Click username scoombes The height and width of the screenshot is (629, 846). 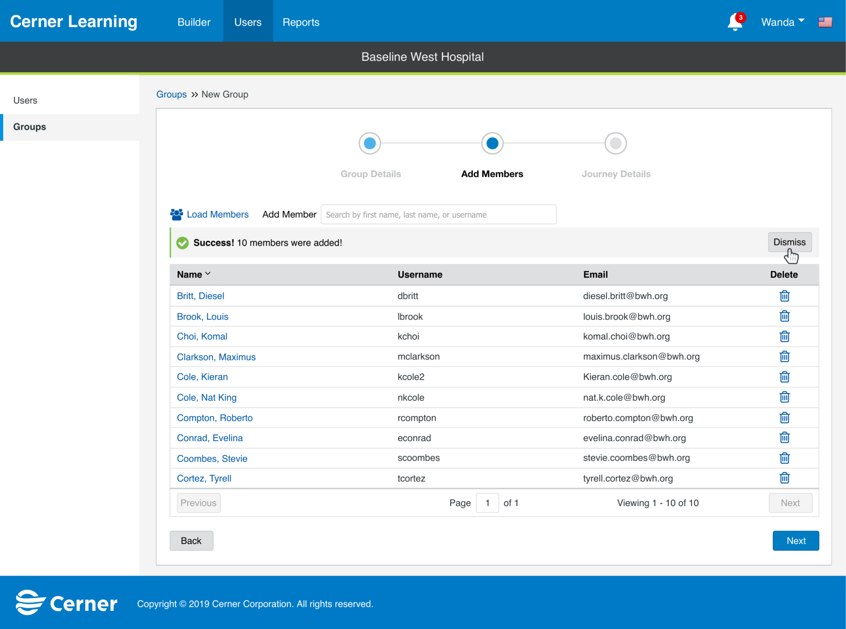[419, 458]
